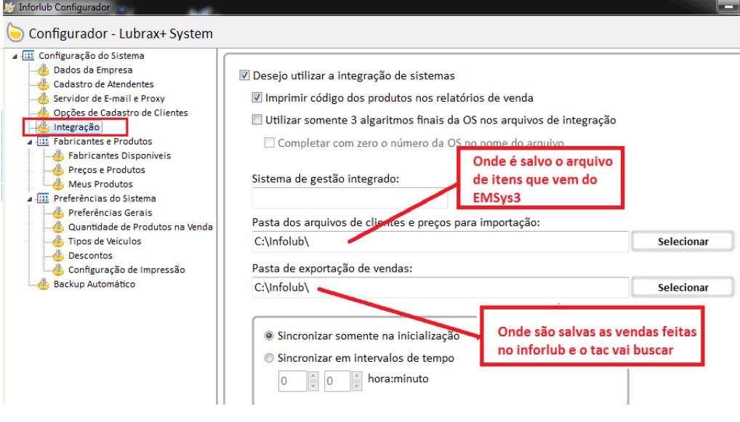Click the minute input box
Image resolution: width=740 pixels, height=422 pixels.
(x=337, y=381)
